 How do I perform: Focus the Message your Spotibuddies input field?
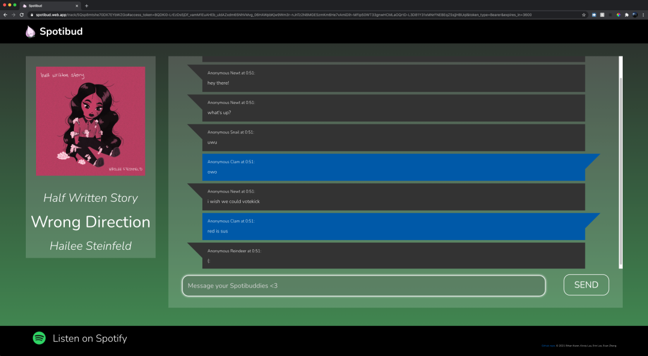pos(364,286)
